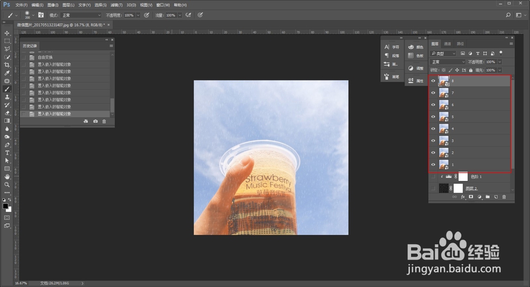Open the 色板 panel
The image size is (530, 287).
point(416,56)
